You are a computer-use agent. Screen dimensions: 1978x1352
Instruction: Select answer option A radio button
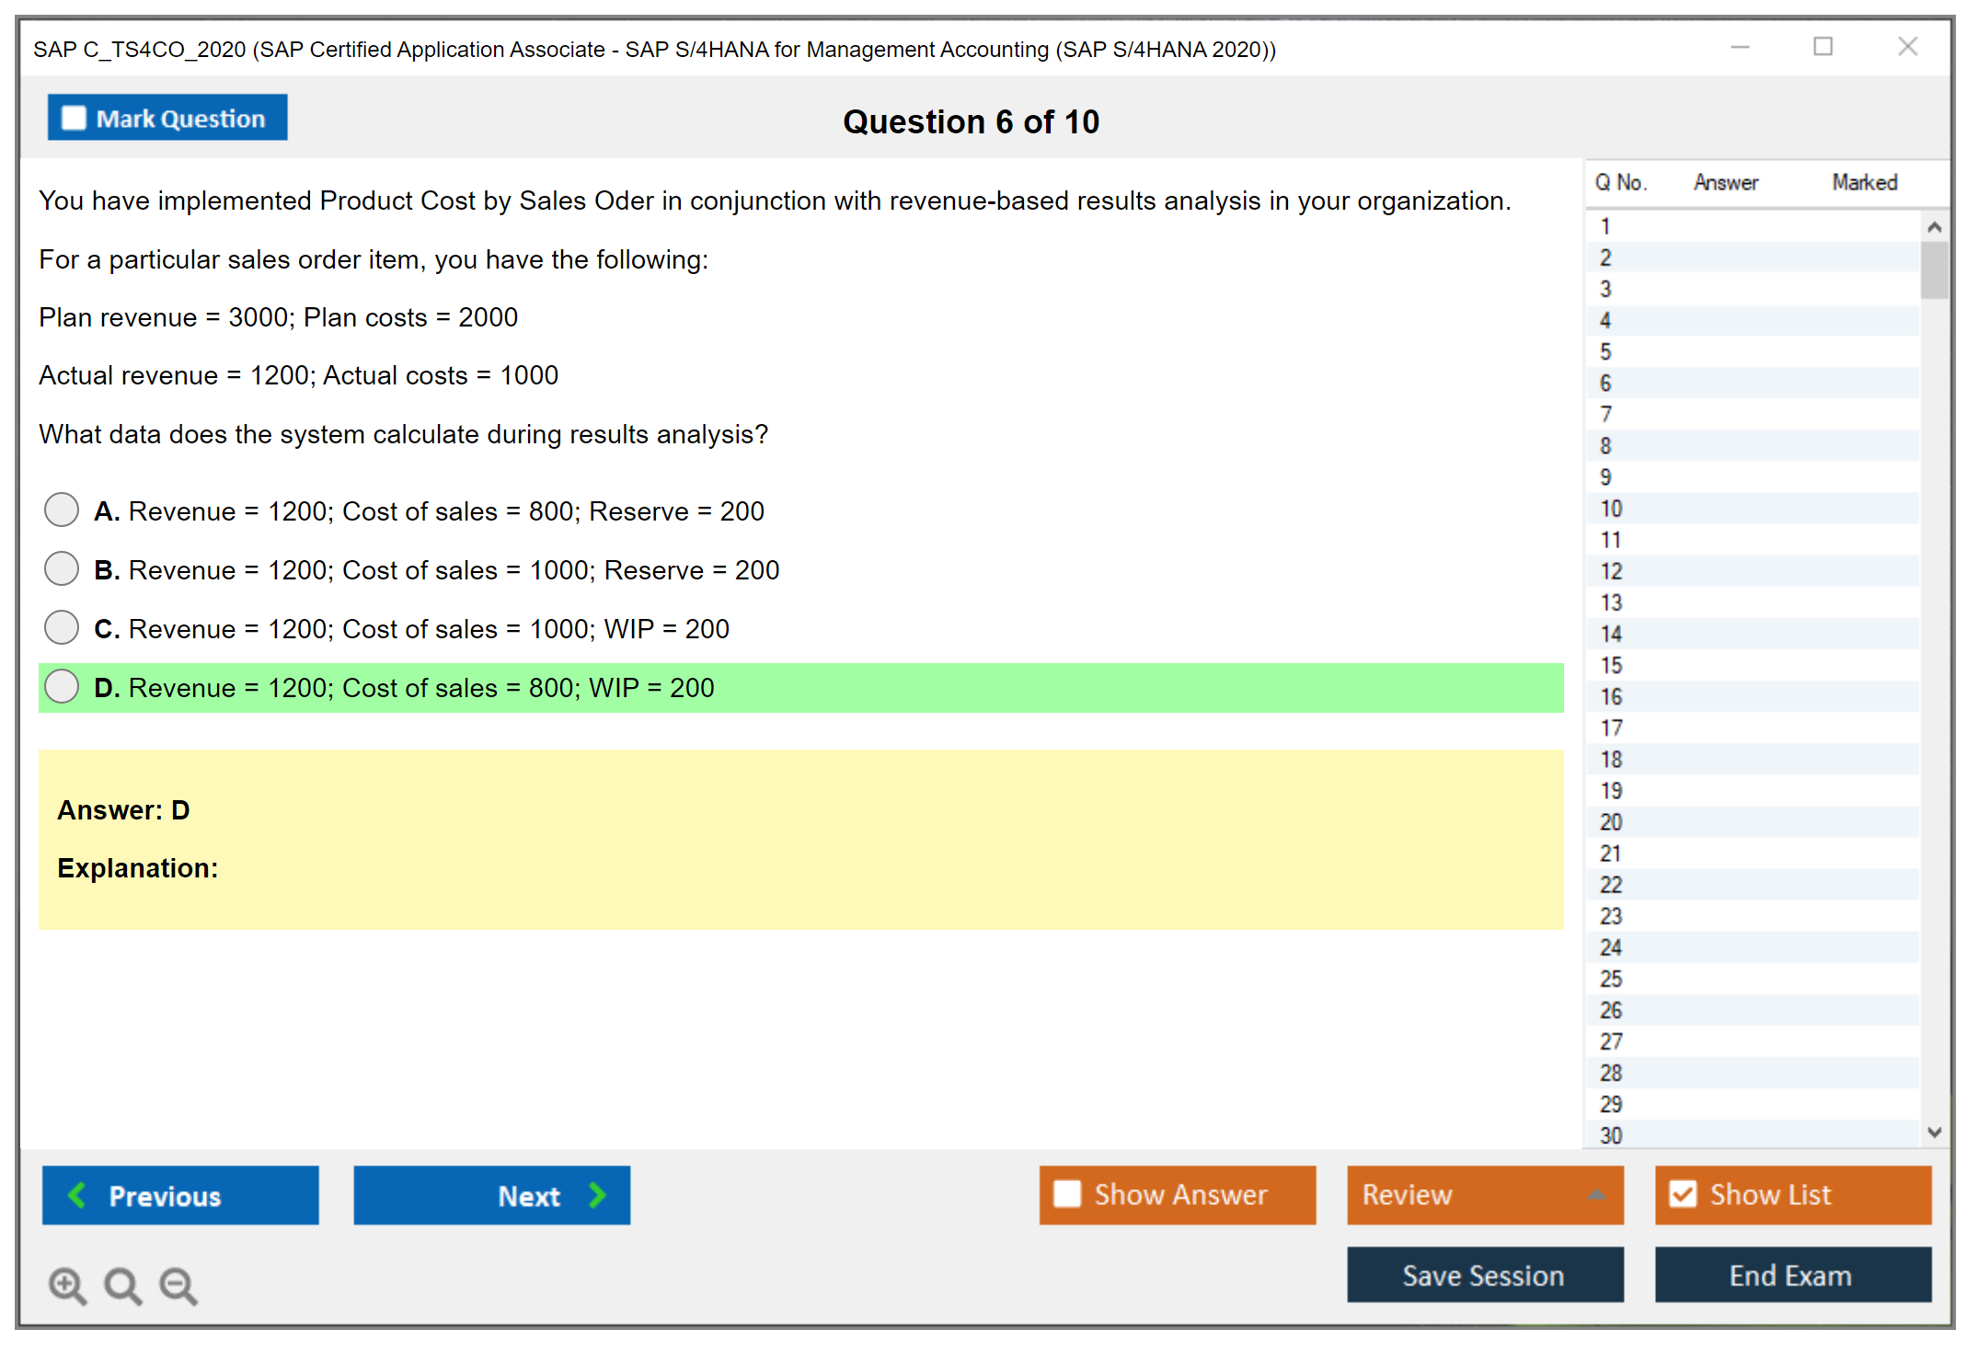[x=62, y=510]
